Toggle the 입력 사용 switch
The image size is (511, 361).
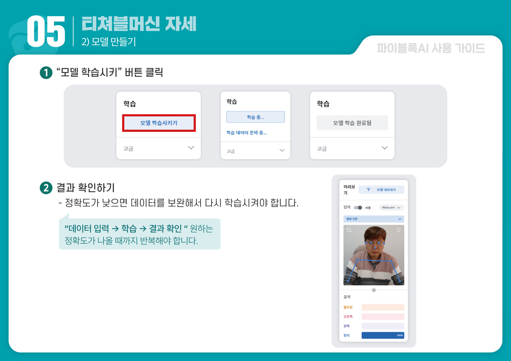(358, 208)
